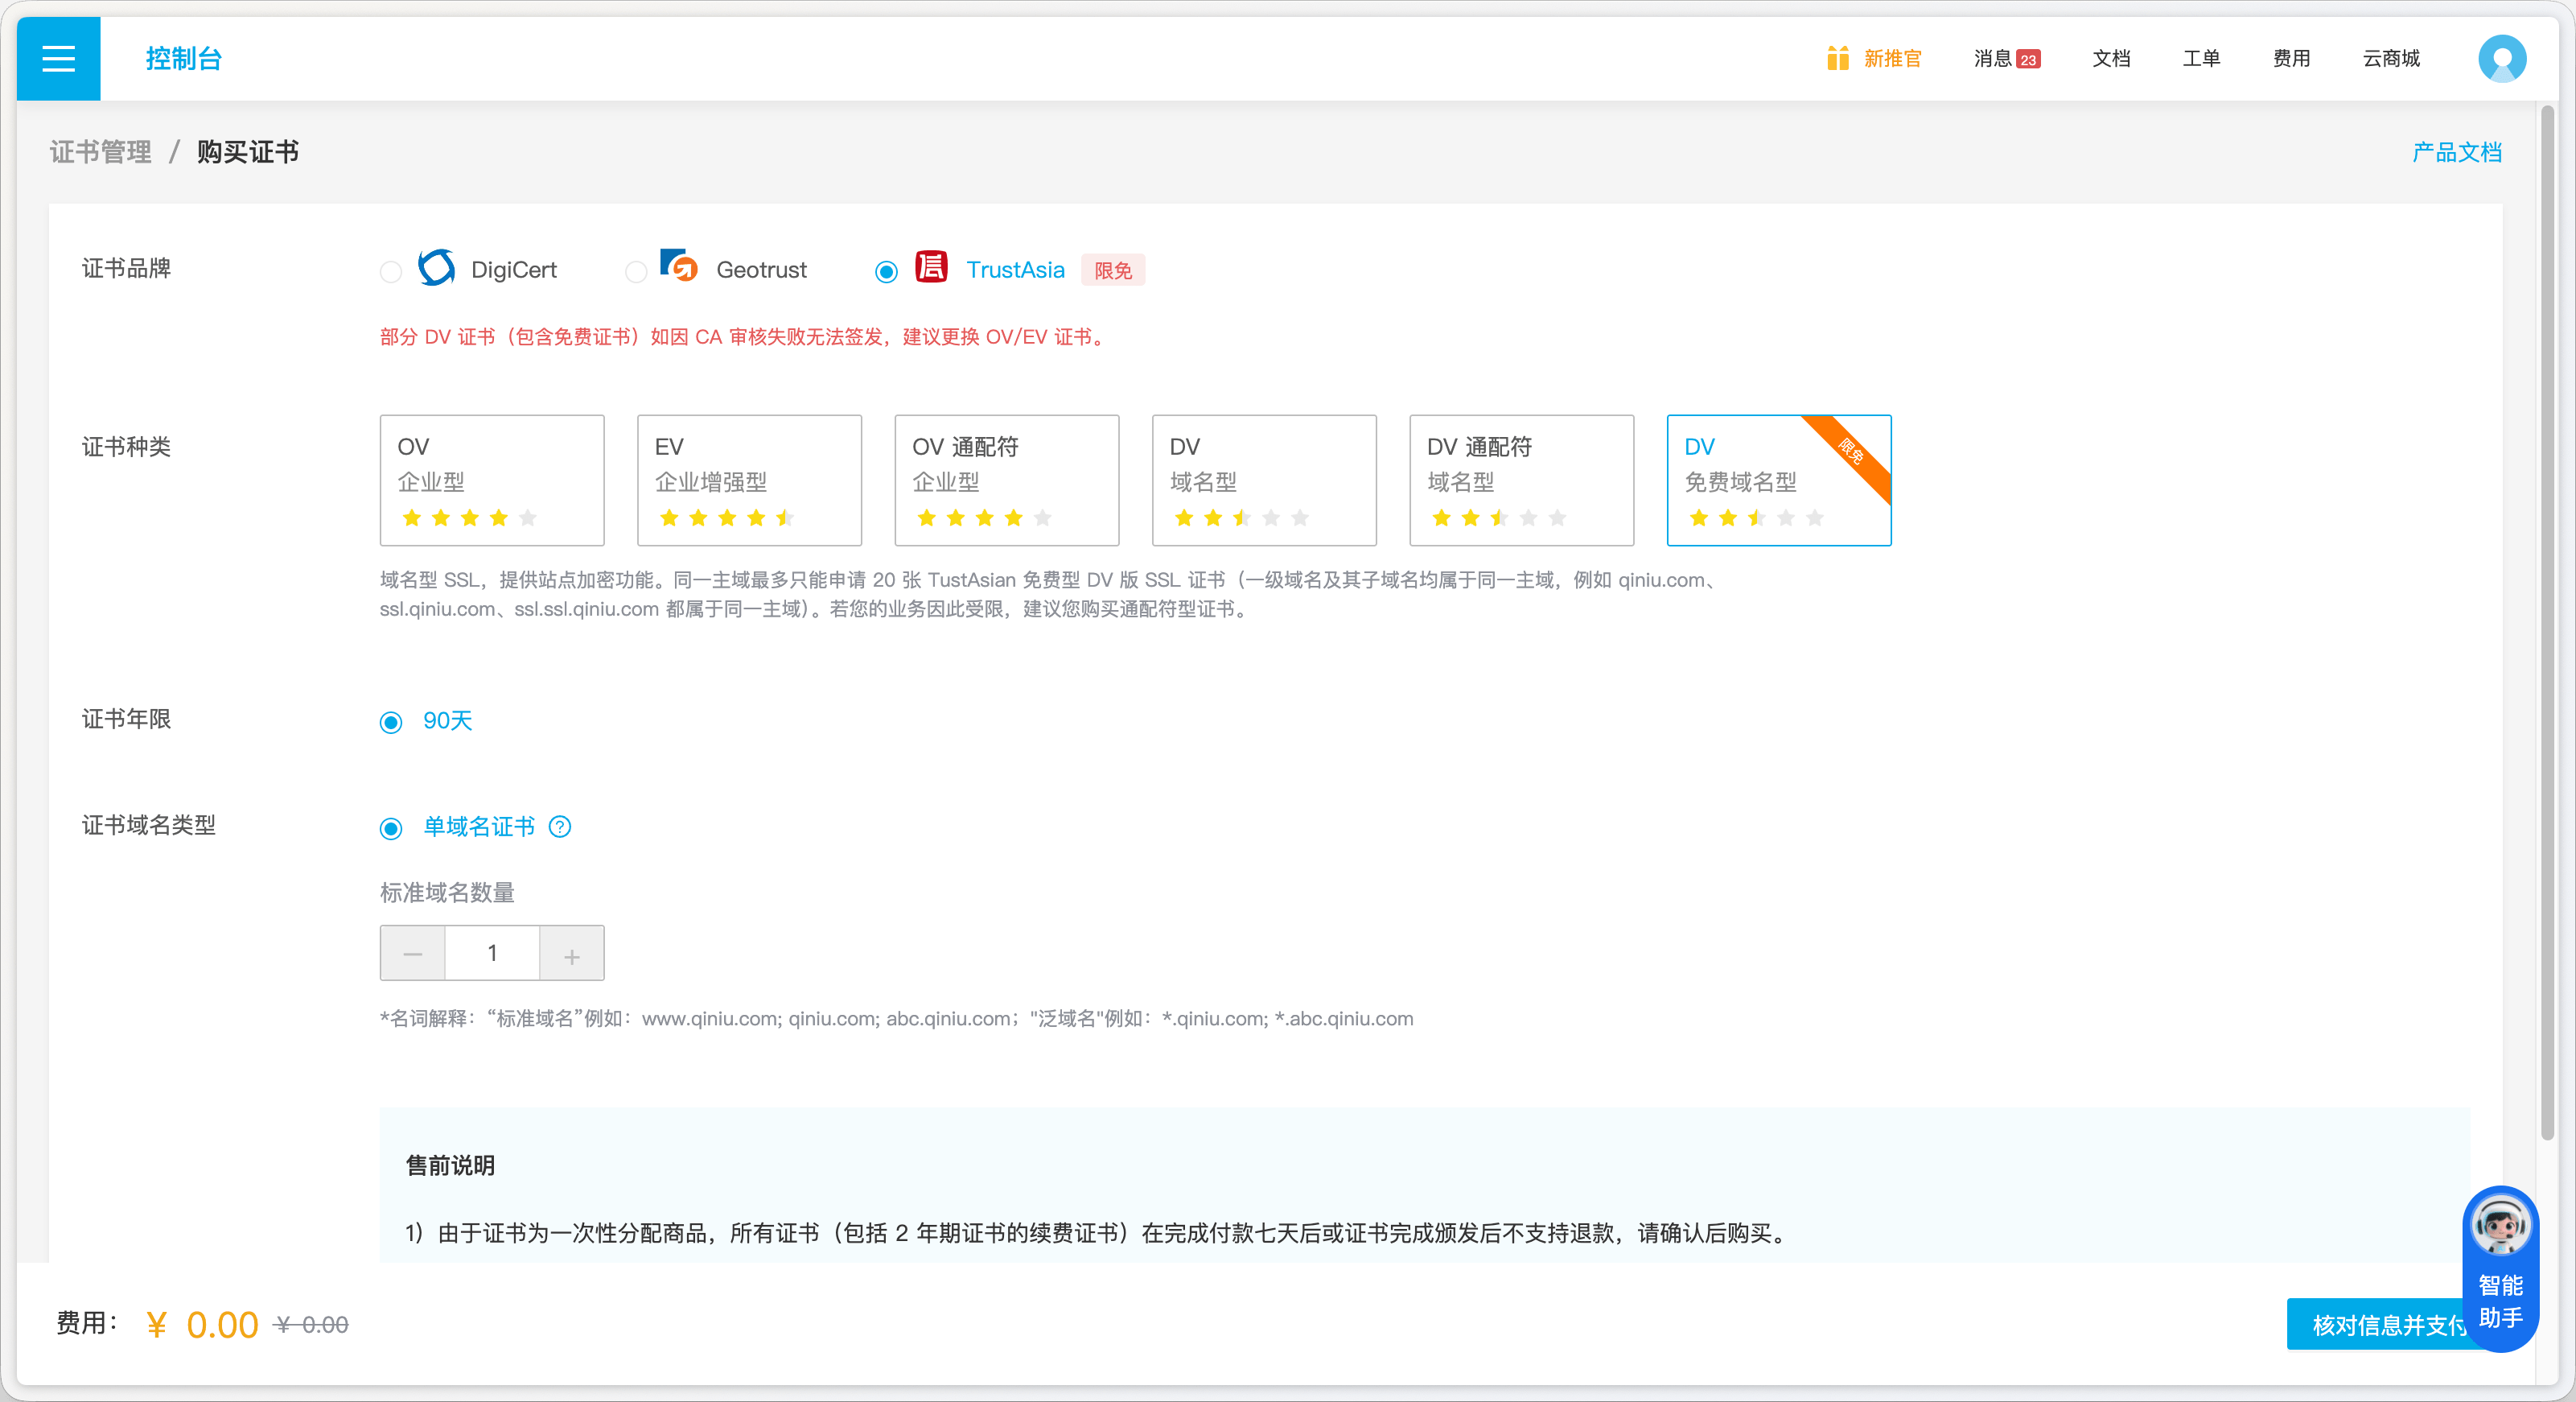Click the help icon beside 单域名证书
This screenshot has width=2576, height=1402.
coord(560,827)
